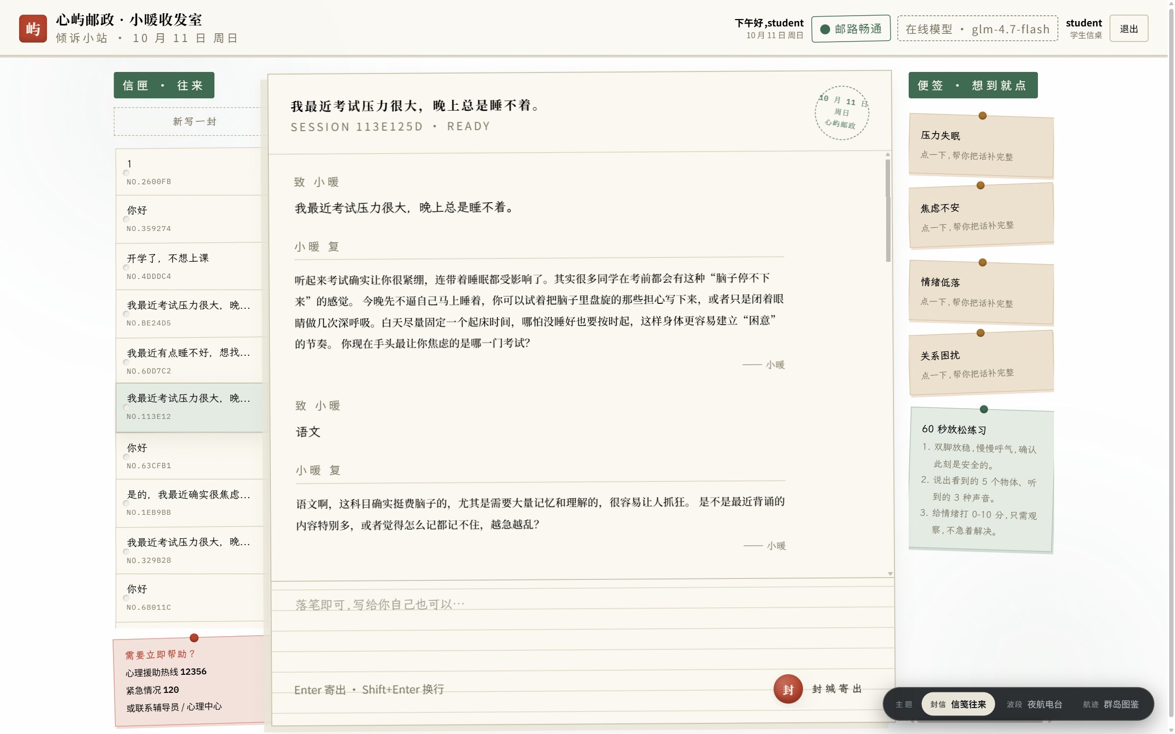Click the 便签·想到就点 panel header
Image resolution: width=1175 pixels, height=734 pixels.
pos(972,85)
